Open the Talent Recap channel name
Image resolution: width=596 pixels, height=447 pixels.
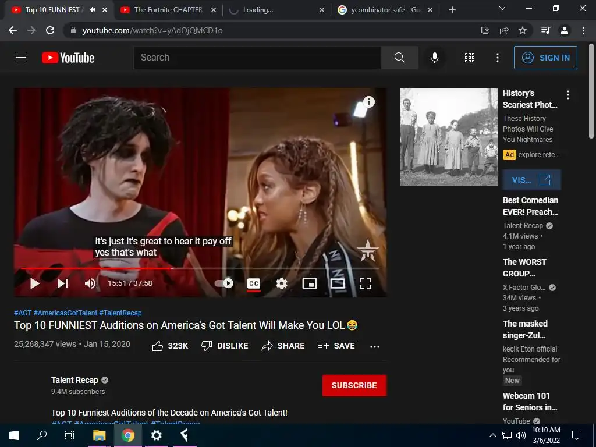click(74, 380)
